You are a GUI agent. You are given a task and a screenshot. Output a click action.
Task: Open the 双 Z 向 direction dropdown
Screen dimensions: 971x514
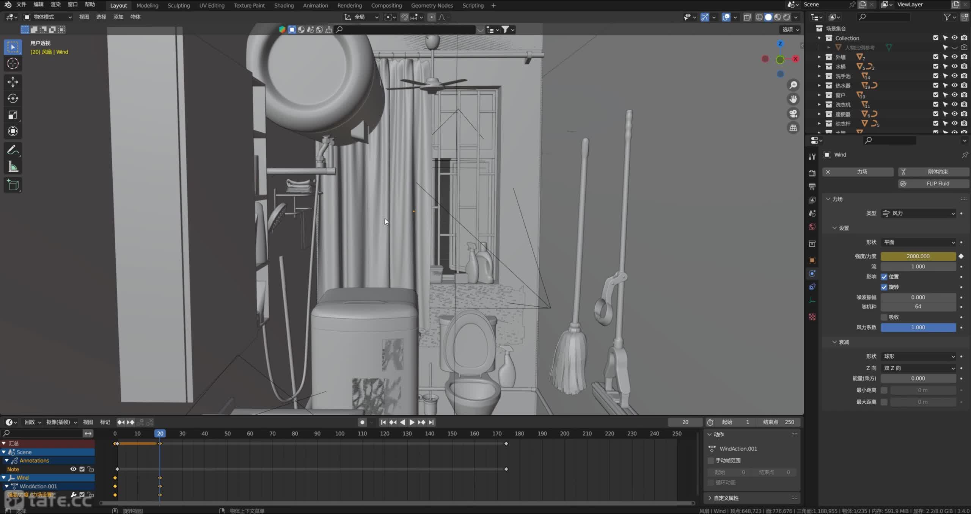pyautogui.click(x=918, y=368)
